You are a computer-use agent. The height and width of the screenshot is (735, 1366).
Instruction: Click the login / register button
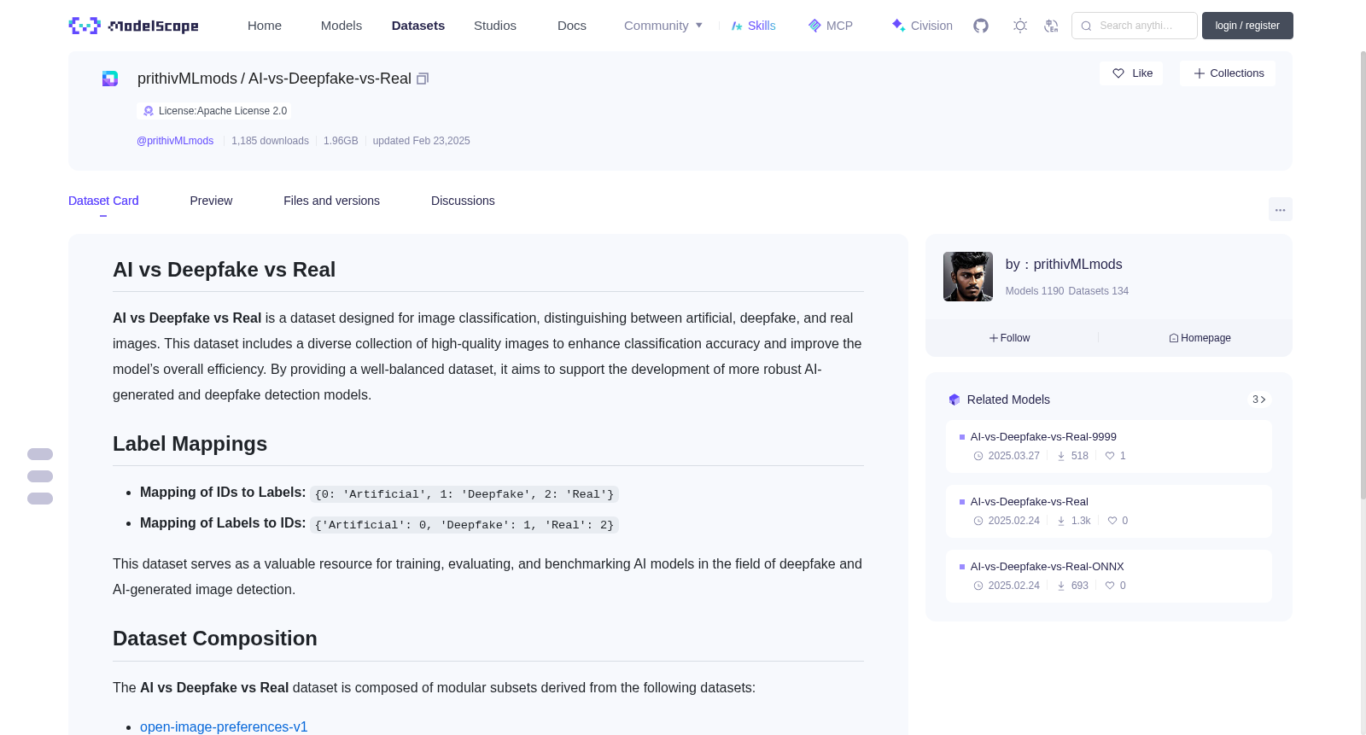[1247, 26]
